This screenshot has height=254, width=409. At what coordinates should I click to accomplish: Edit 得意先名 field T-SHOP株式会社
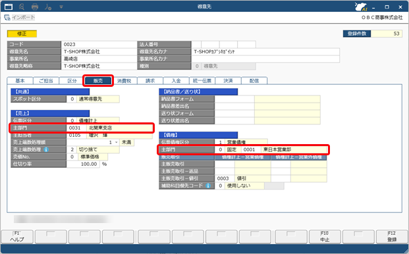[x=99, y=51]
